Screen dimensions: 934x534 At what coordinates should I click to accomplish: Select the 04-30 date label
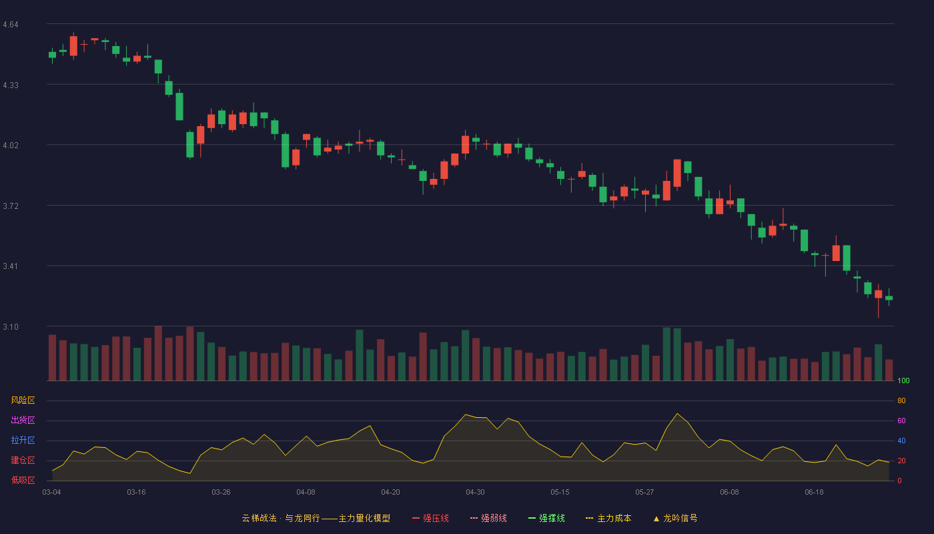[x=475, y=492]
